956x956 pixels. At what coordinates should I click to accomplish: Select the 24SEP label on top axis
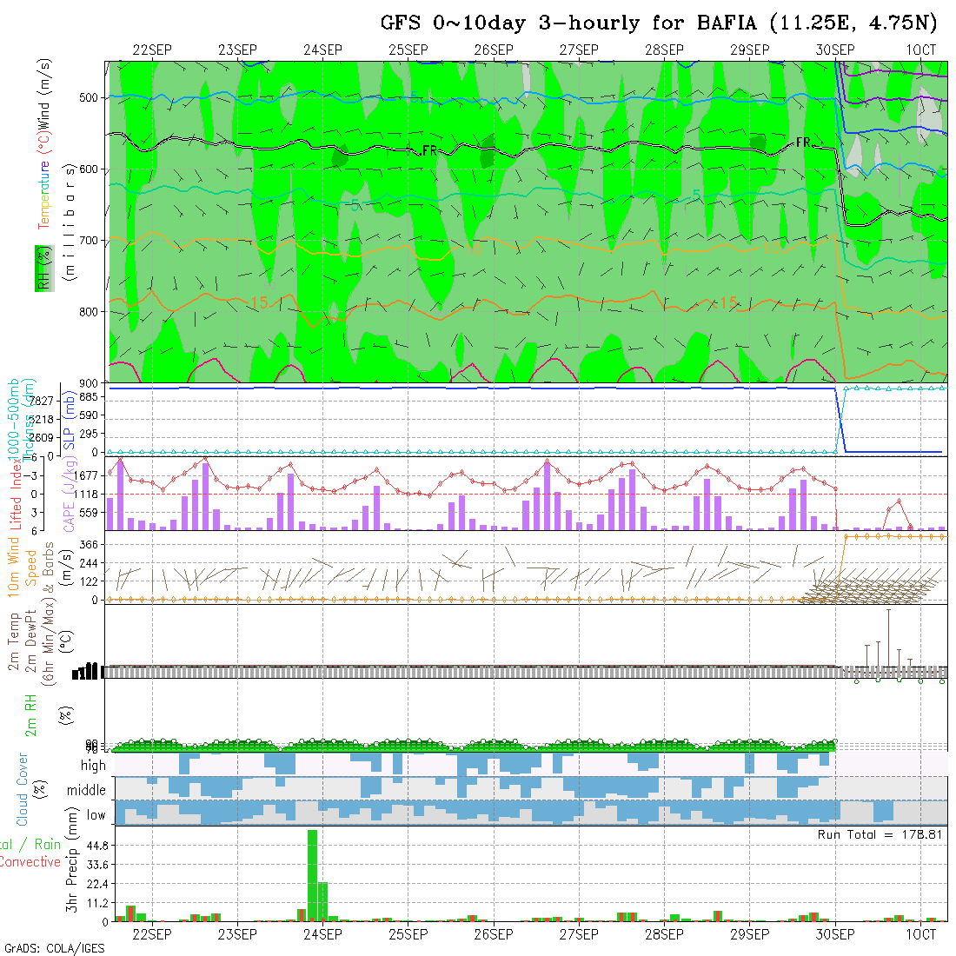click(322, 50)
